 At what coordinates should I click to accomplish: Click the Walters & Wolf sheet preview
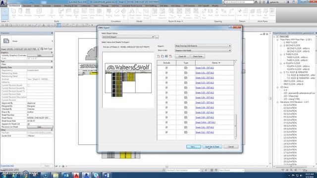(128, 80)
